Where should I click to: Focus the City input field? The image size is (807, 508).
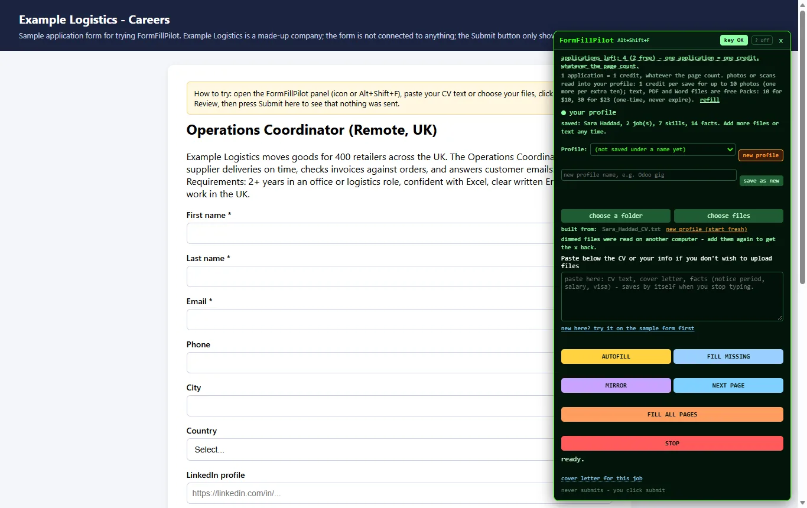(370, 406)
